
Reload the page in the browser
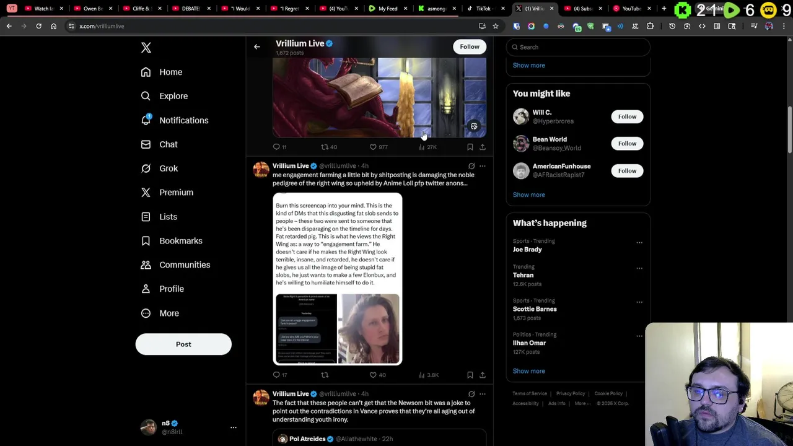tap(38, 26)
